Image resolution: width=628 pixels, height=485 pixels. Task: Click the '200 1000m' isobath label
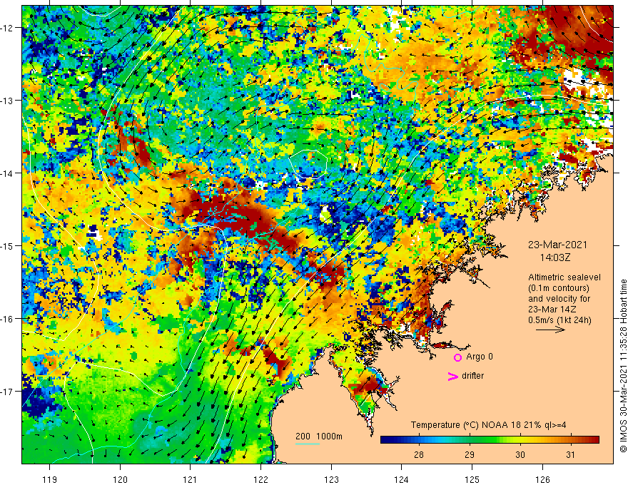tap(319, 436)
